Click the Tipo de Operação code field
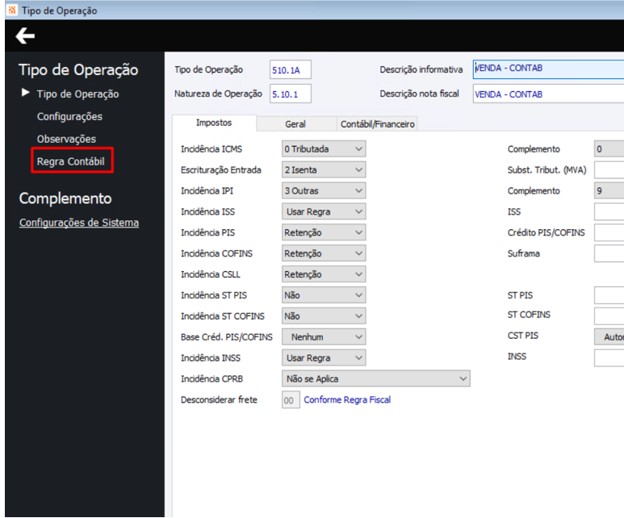Image resolution: width=624 pixels, height=518 pixels. 291,70
